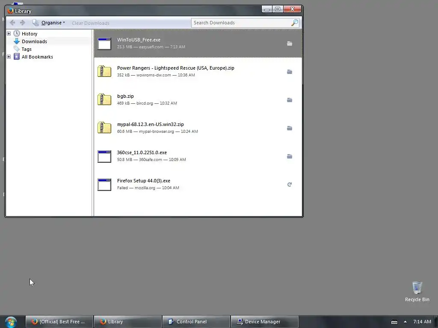The height and width of the screenshot is (328, 438).
Task: Select History in the sidebar
Action: coord(30,34)
